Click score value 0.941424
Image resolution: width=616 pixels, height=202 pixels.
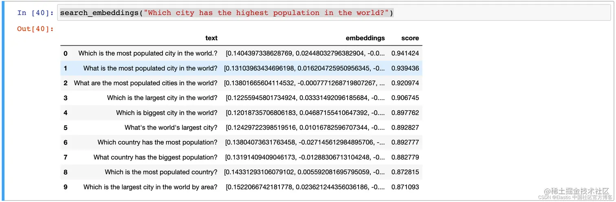[x=405, y=53]
